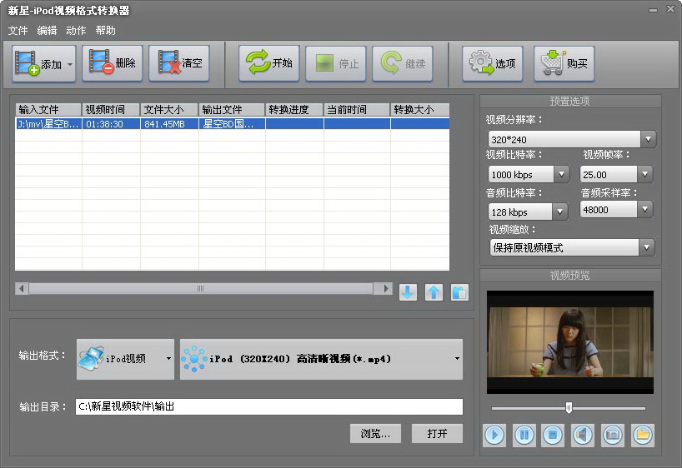Take snapshot with the camera icon
Image resolution: width=682 pixels, height=468 pixels.
pos(613,435)
